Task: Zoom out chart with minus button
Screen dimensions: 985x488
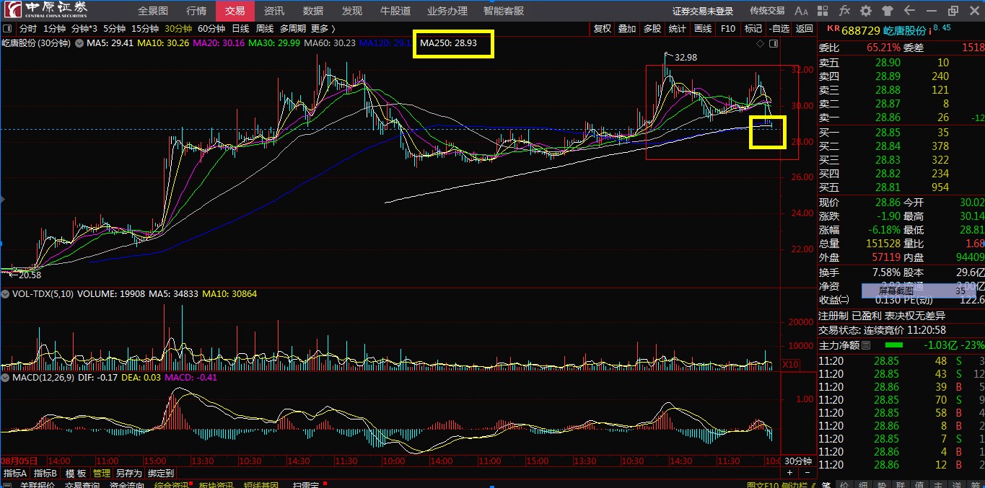Action: (807, 472)
